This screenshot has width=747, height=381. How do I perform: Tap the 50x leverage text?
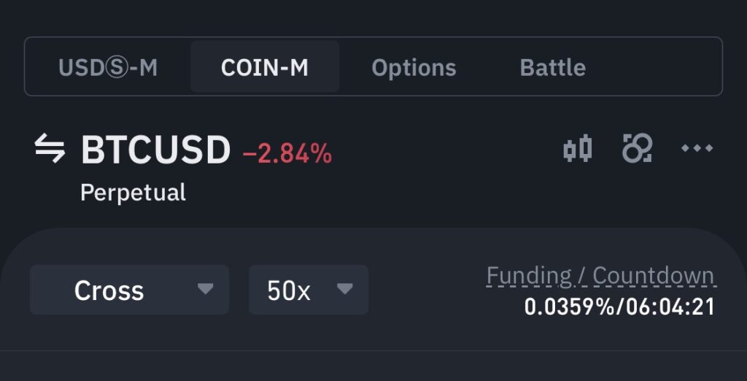click(289, 290)
